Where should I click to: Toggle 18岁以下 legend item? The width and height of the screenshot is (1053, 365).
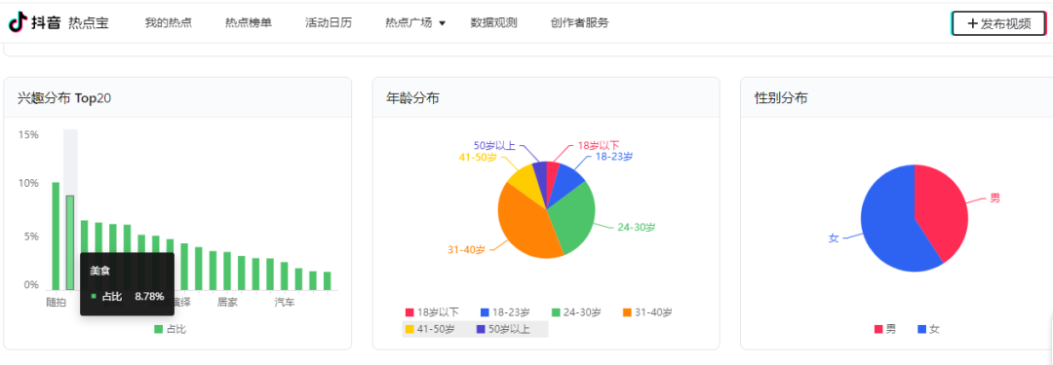click(432, 312)
